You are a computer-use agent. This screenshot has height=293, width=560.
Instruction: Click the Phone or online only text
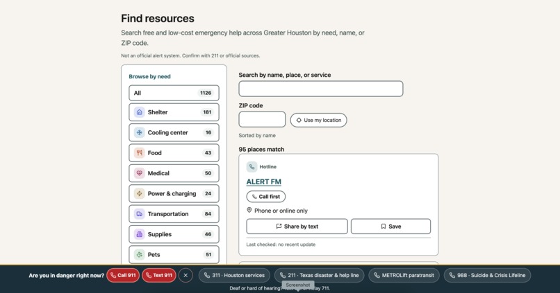pos(281,211)
